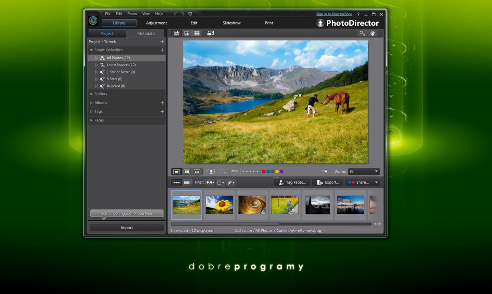
Task: Open the Metadata tab
Action: pyautogui.click(x=146, y=33)
